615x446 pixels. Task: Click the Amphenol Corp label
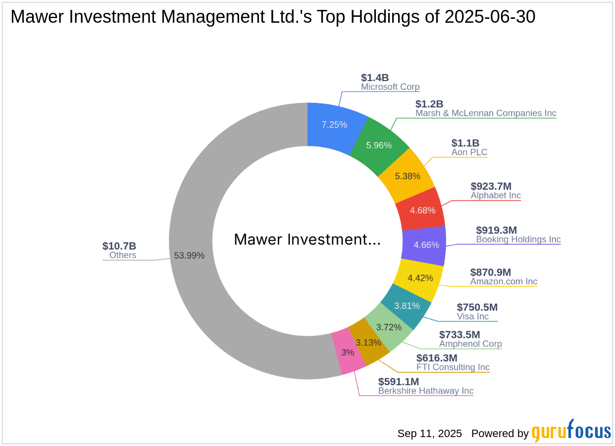[x=470, y=344]
